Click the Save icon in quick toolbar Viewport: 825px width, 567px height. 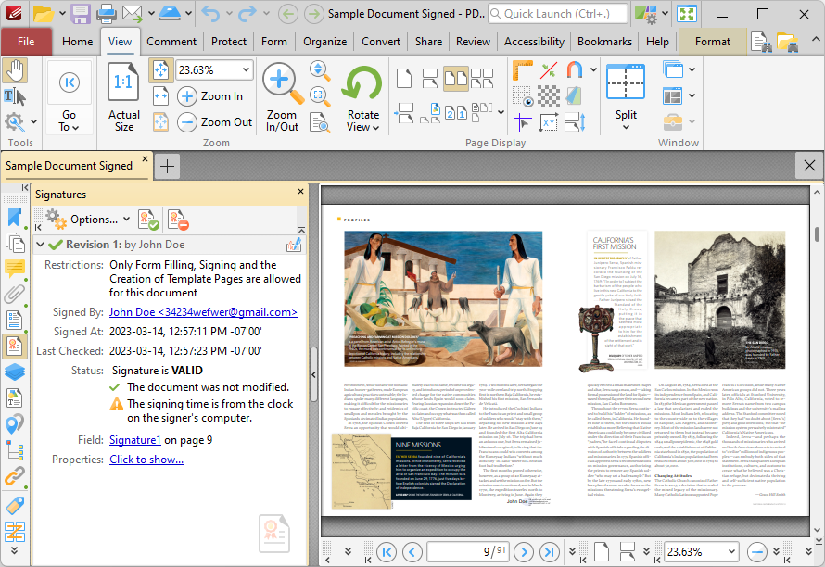[x=81, y=14]
